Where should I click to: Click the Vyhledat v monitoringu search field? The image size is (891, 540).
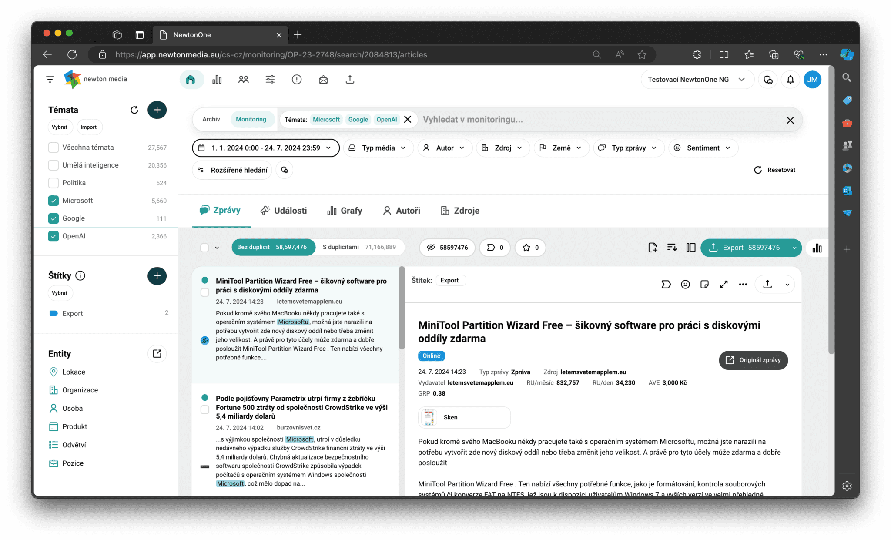[x=600, y=120]
